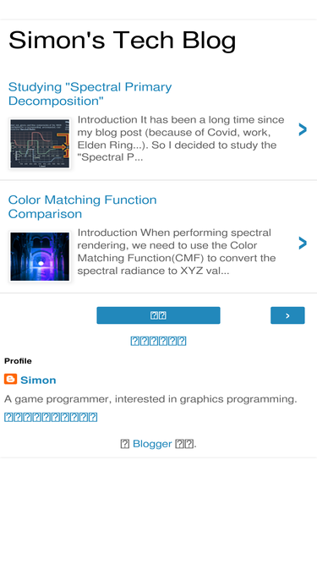This screenshot has width=317, height=564.
Task: Open the Simon profile link
Action: pyautogui.click(x=38, y=381)
